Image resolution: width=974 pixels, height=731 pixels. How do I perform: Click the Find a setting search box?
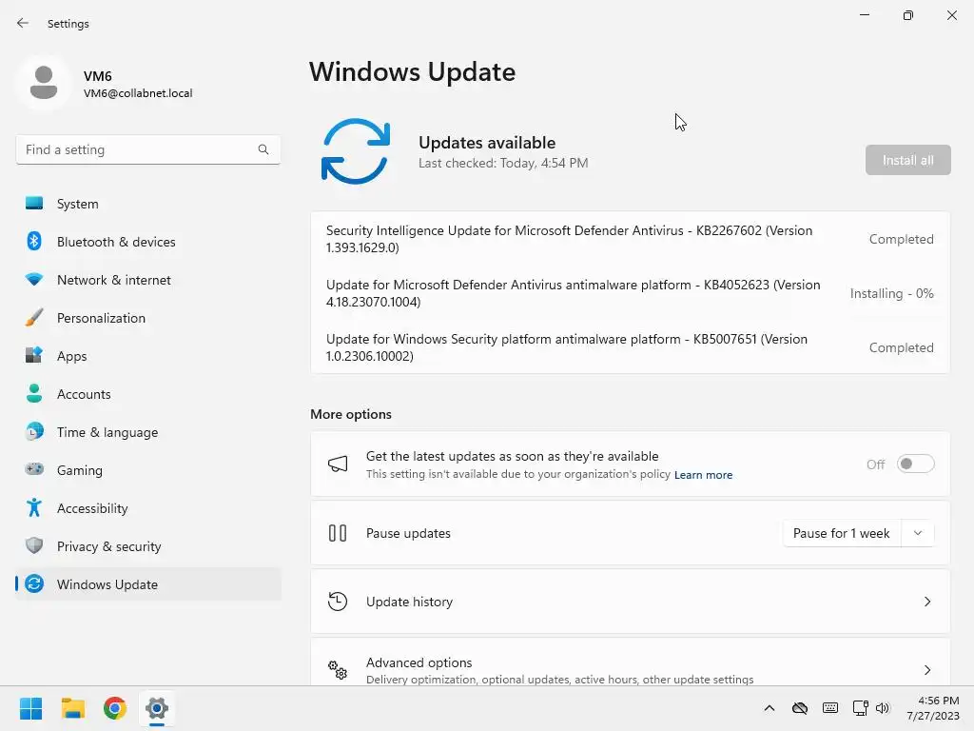[x=147, y=149]
